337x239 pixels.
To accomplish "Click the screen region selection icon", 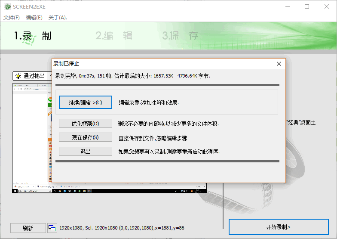I will click(x=52, y=228).
